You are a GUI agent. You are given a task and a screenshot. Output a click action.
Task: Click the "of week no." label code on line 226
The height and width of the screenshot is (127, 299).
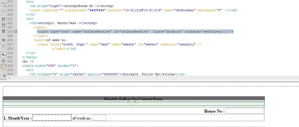[x=50, y=40]
